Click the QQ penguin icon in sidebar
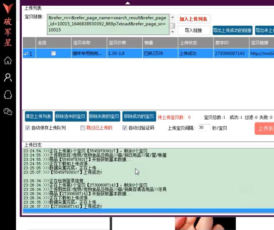The height and width of the screenshot is (230, 274). [x=8, y=95]
